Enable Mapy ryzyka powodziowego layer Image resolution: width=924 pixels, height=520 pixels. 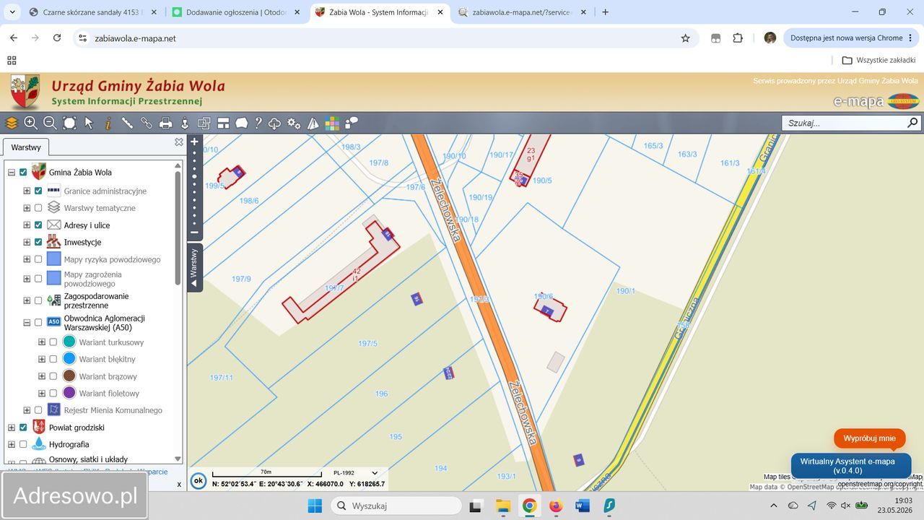click(x=38, y=259)
